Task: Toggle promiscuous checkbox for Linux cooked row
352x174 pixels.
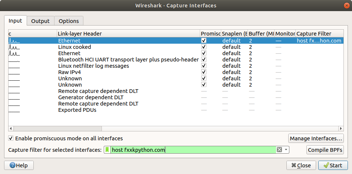Action: (204, 47)
